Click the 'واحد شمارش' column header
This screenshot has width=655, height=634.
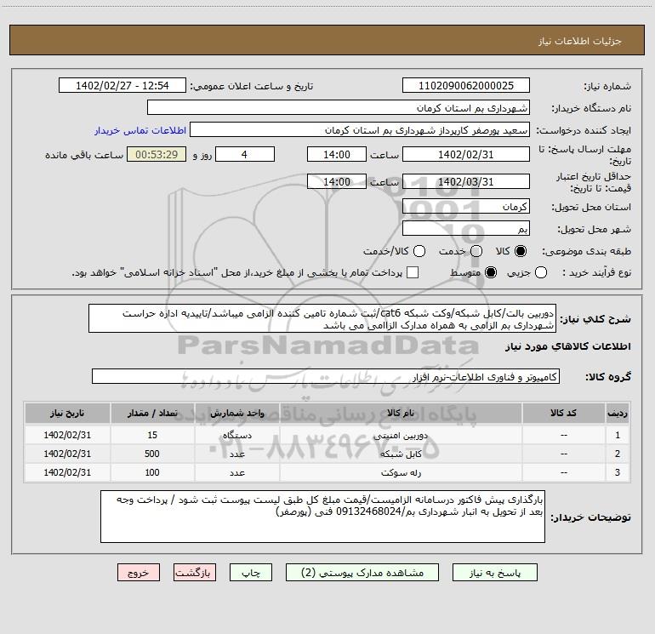point(236,414)
